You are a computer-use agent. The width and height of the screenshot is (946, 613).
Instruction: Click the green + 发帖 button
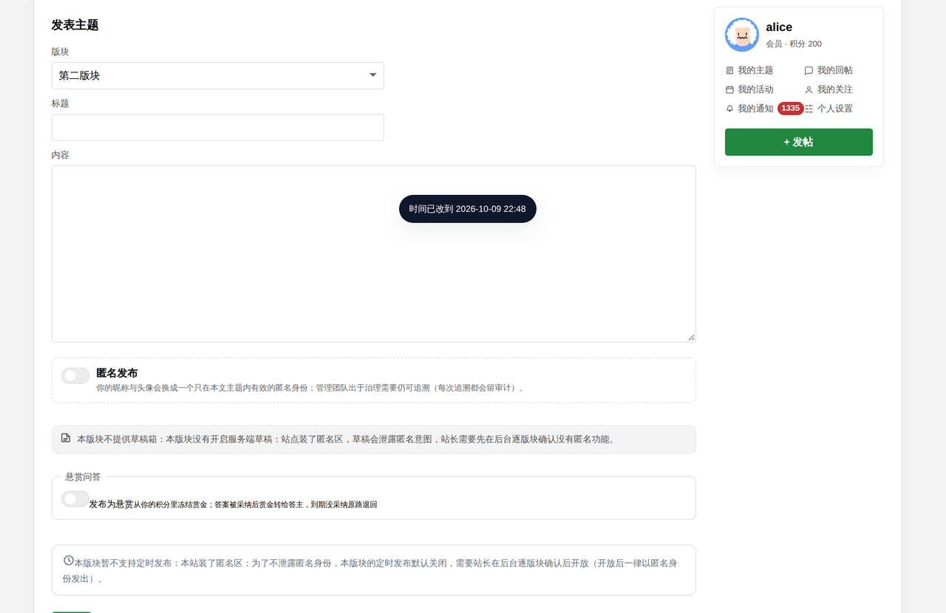pos(799,142)
